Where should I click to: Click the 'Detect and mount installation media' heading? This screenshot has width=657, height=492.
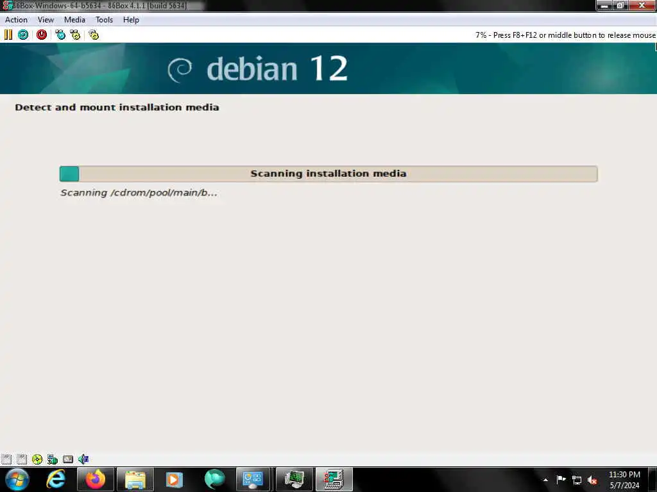click(117, 108)
